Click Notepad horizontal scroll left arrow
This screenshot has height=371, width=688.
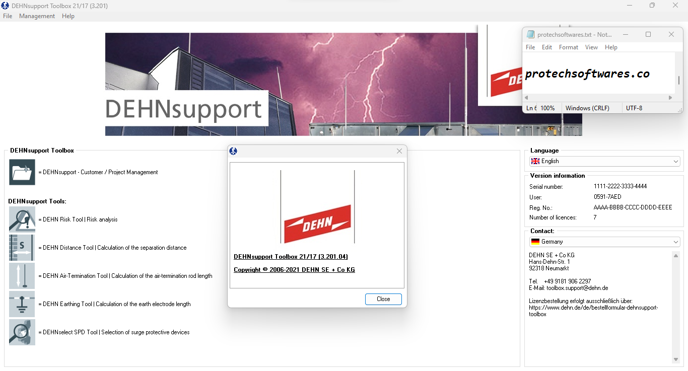click(x=527, y=98)
